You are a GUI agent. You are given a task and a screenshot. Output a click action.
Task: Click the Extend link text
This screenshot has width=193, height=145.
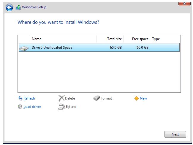[x=71, y=107]
